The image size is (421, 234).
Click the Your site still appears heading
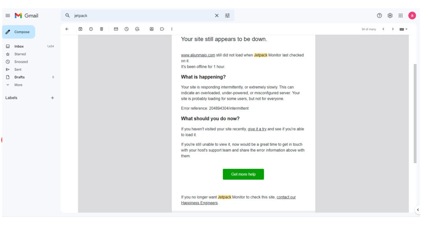pos(224,39)
